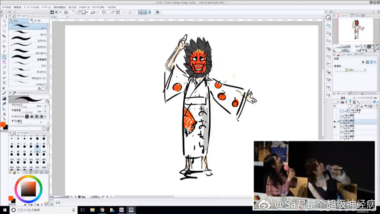Click the save document icon
The height and width of the screenshot is (214, 380).
[84, 12]
